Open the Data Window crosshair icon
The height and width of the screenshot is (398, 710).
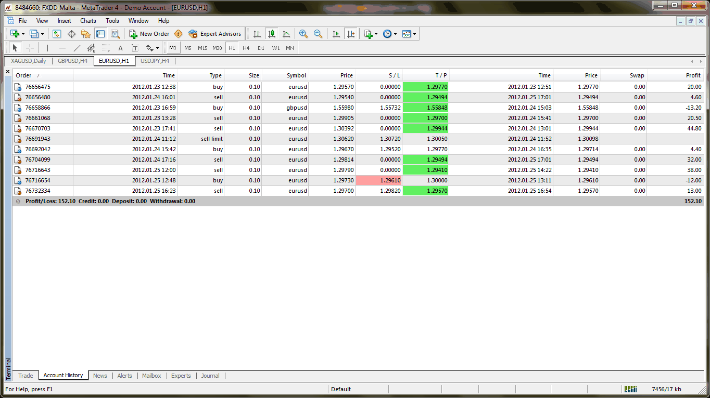point(71,34)
